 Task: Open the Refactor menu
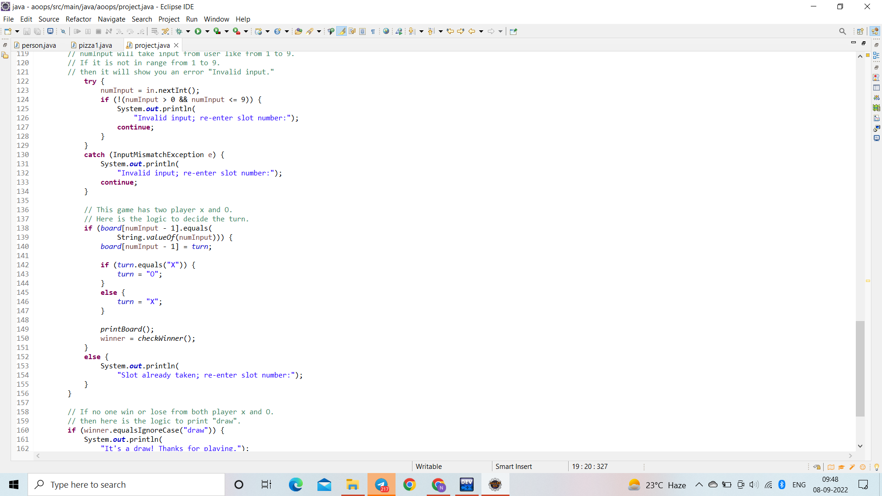point(78,19)
